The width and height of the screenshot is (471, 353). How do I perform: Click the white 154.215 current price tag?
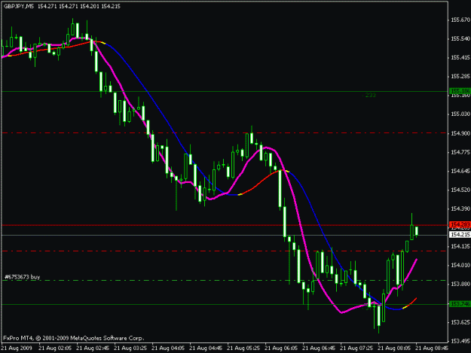tap(460, 235)
